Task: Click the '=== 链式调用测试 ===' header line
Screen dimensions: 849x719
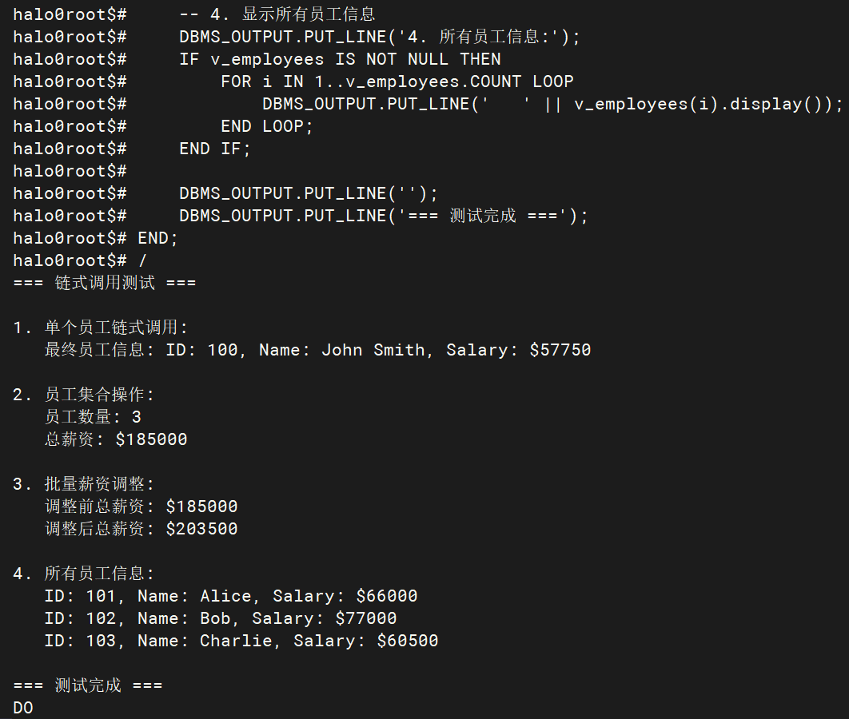Action: click(105, 282)
